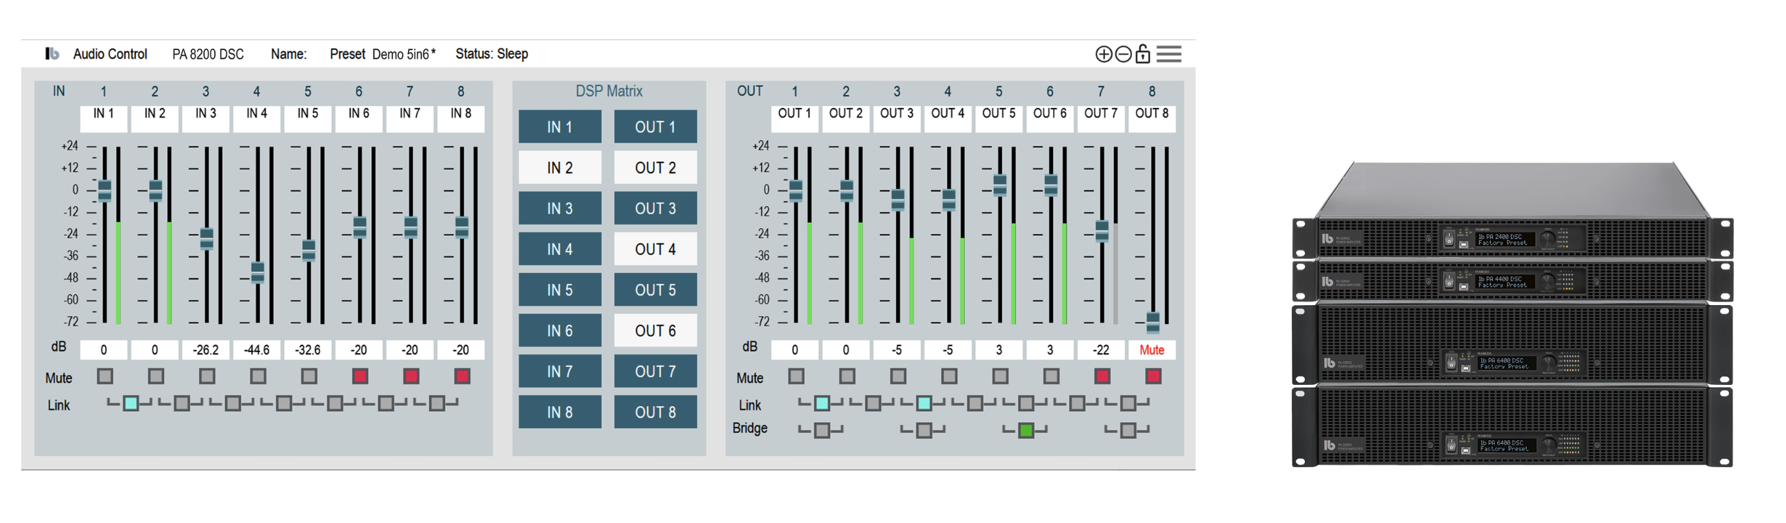Screen dimensions: 1786x523
Task: Click the IN 6 channel name field
Action: tap(358, 119)
